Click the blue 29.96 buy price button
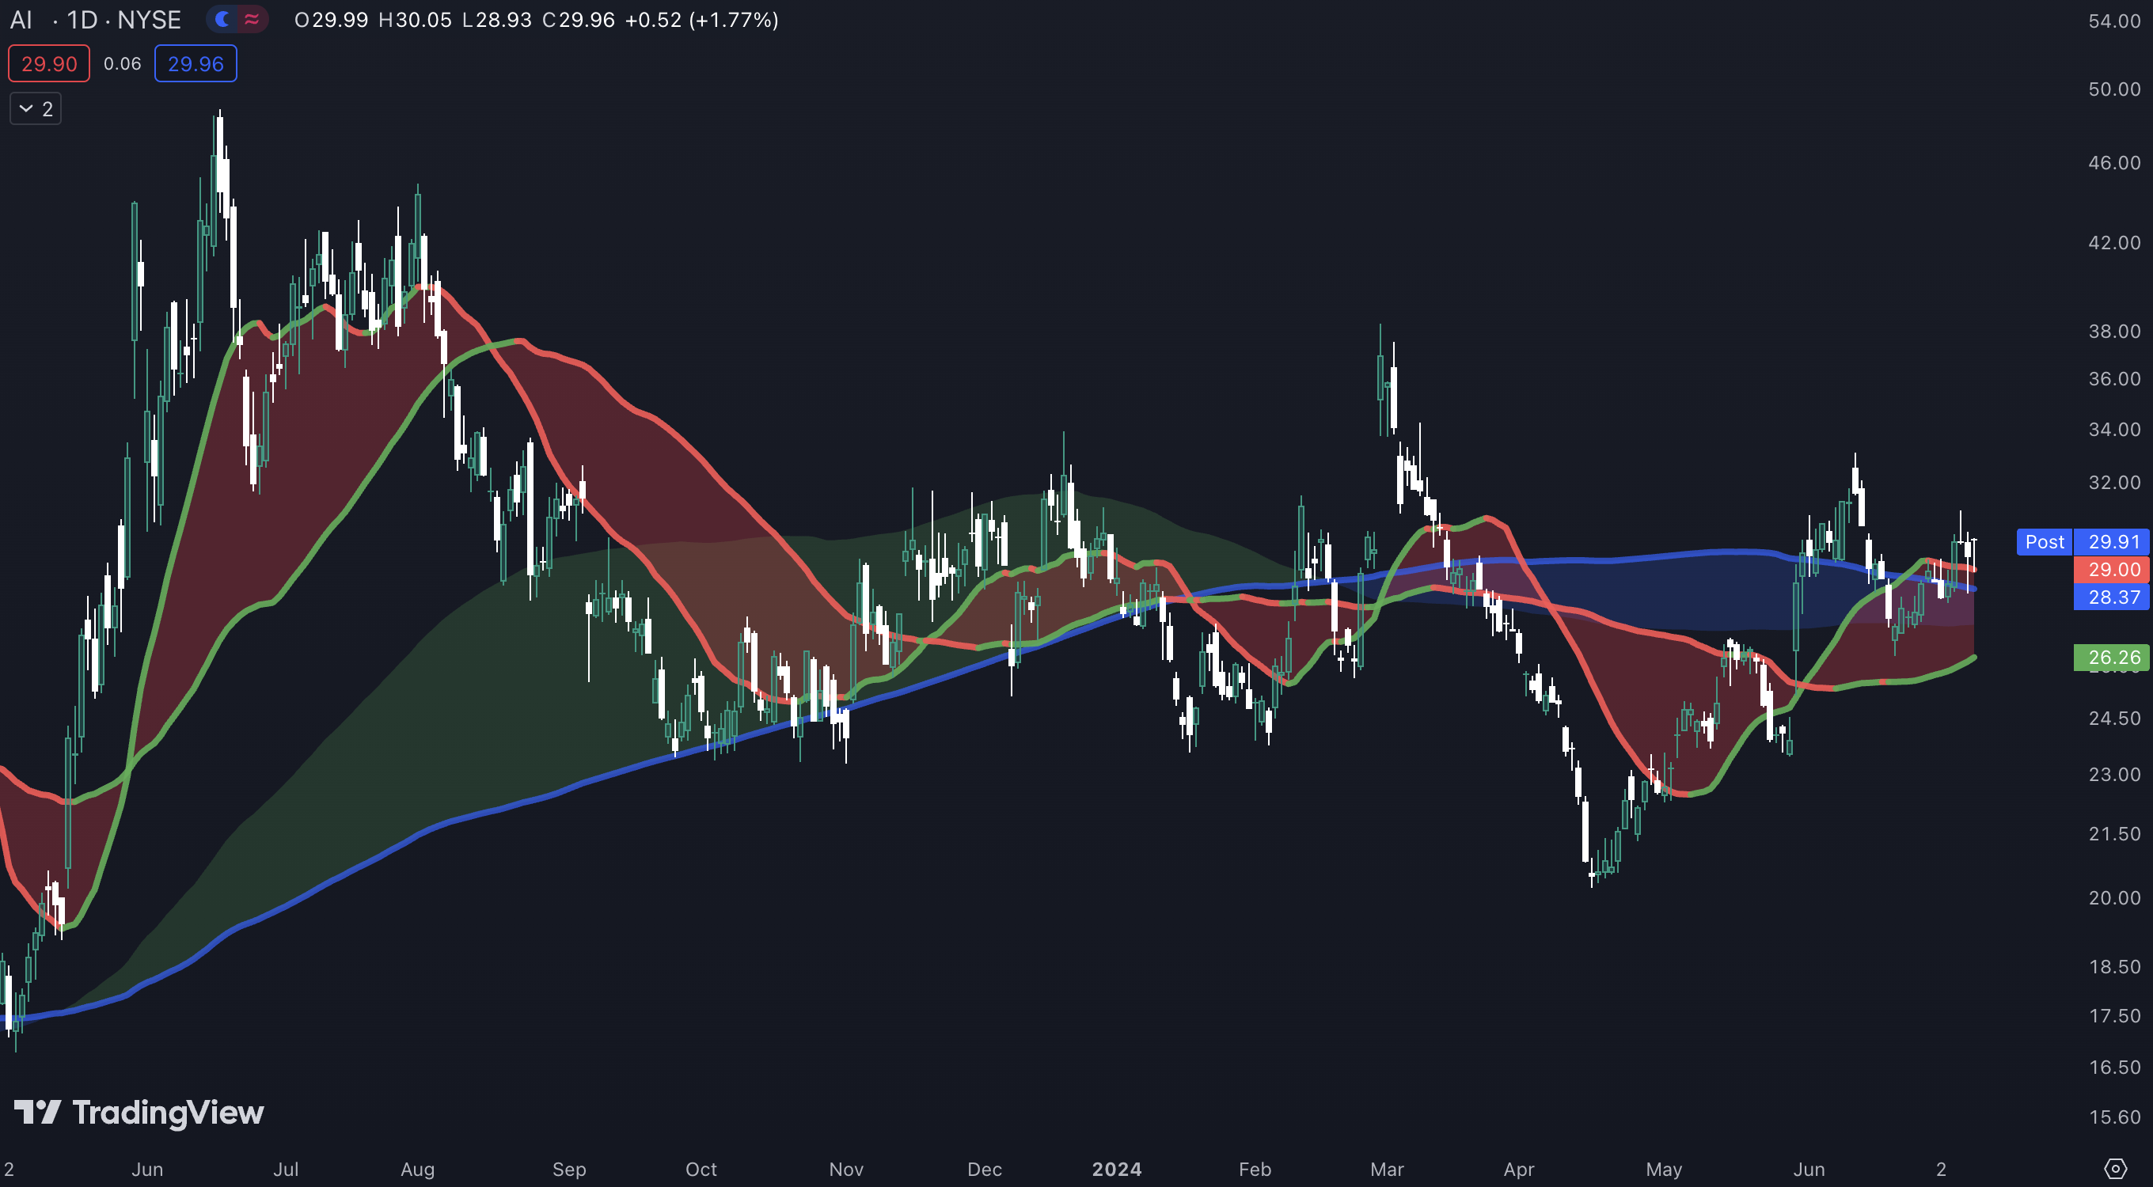 point(196,63)
